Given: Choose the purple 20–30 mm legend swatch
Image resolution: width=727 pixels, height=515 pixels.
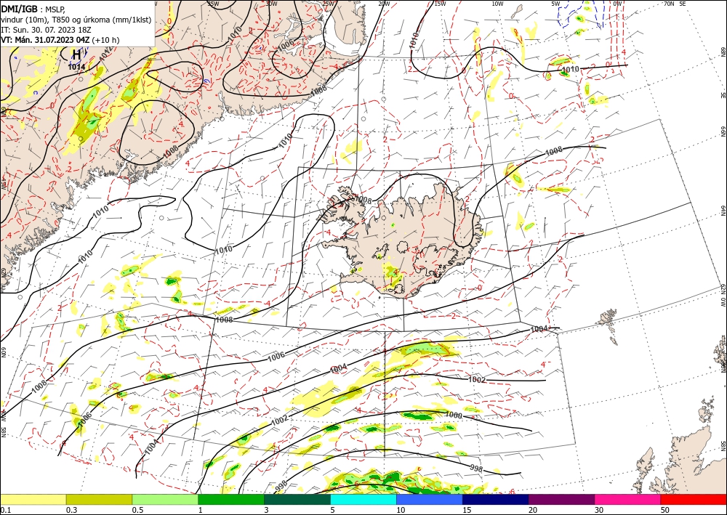Looking at the screenshot, I should click(x=561, y=499).
